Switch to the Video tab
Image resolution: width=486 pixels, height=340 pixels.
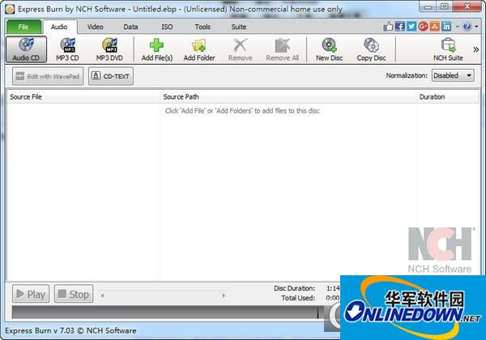[x=95, y=27]
